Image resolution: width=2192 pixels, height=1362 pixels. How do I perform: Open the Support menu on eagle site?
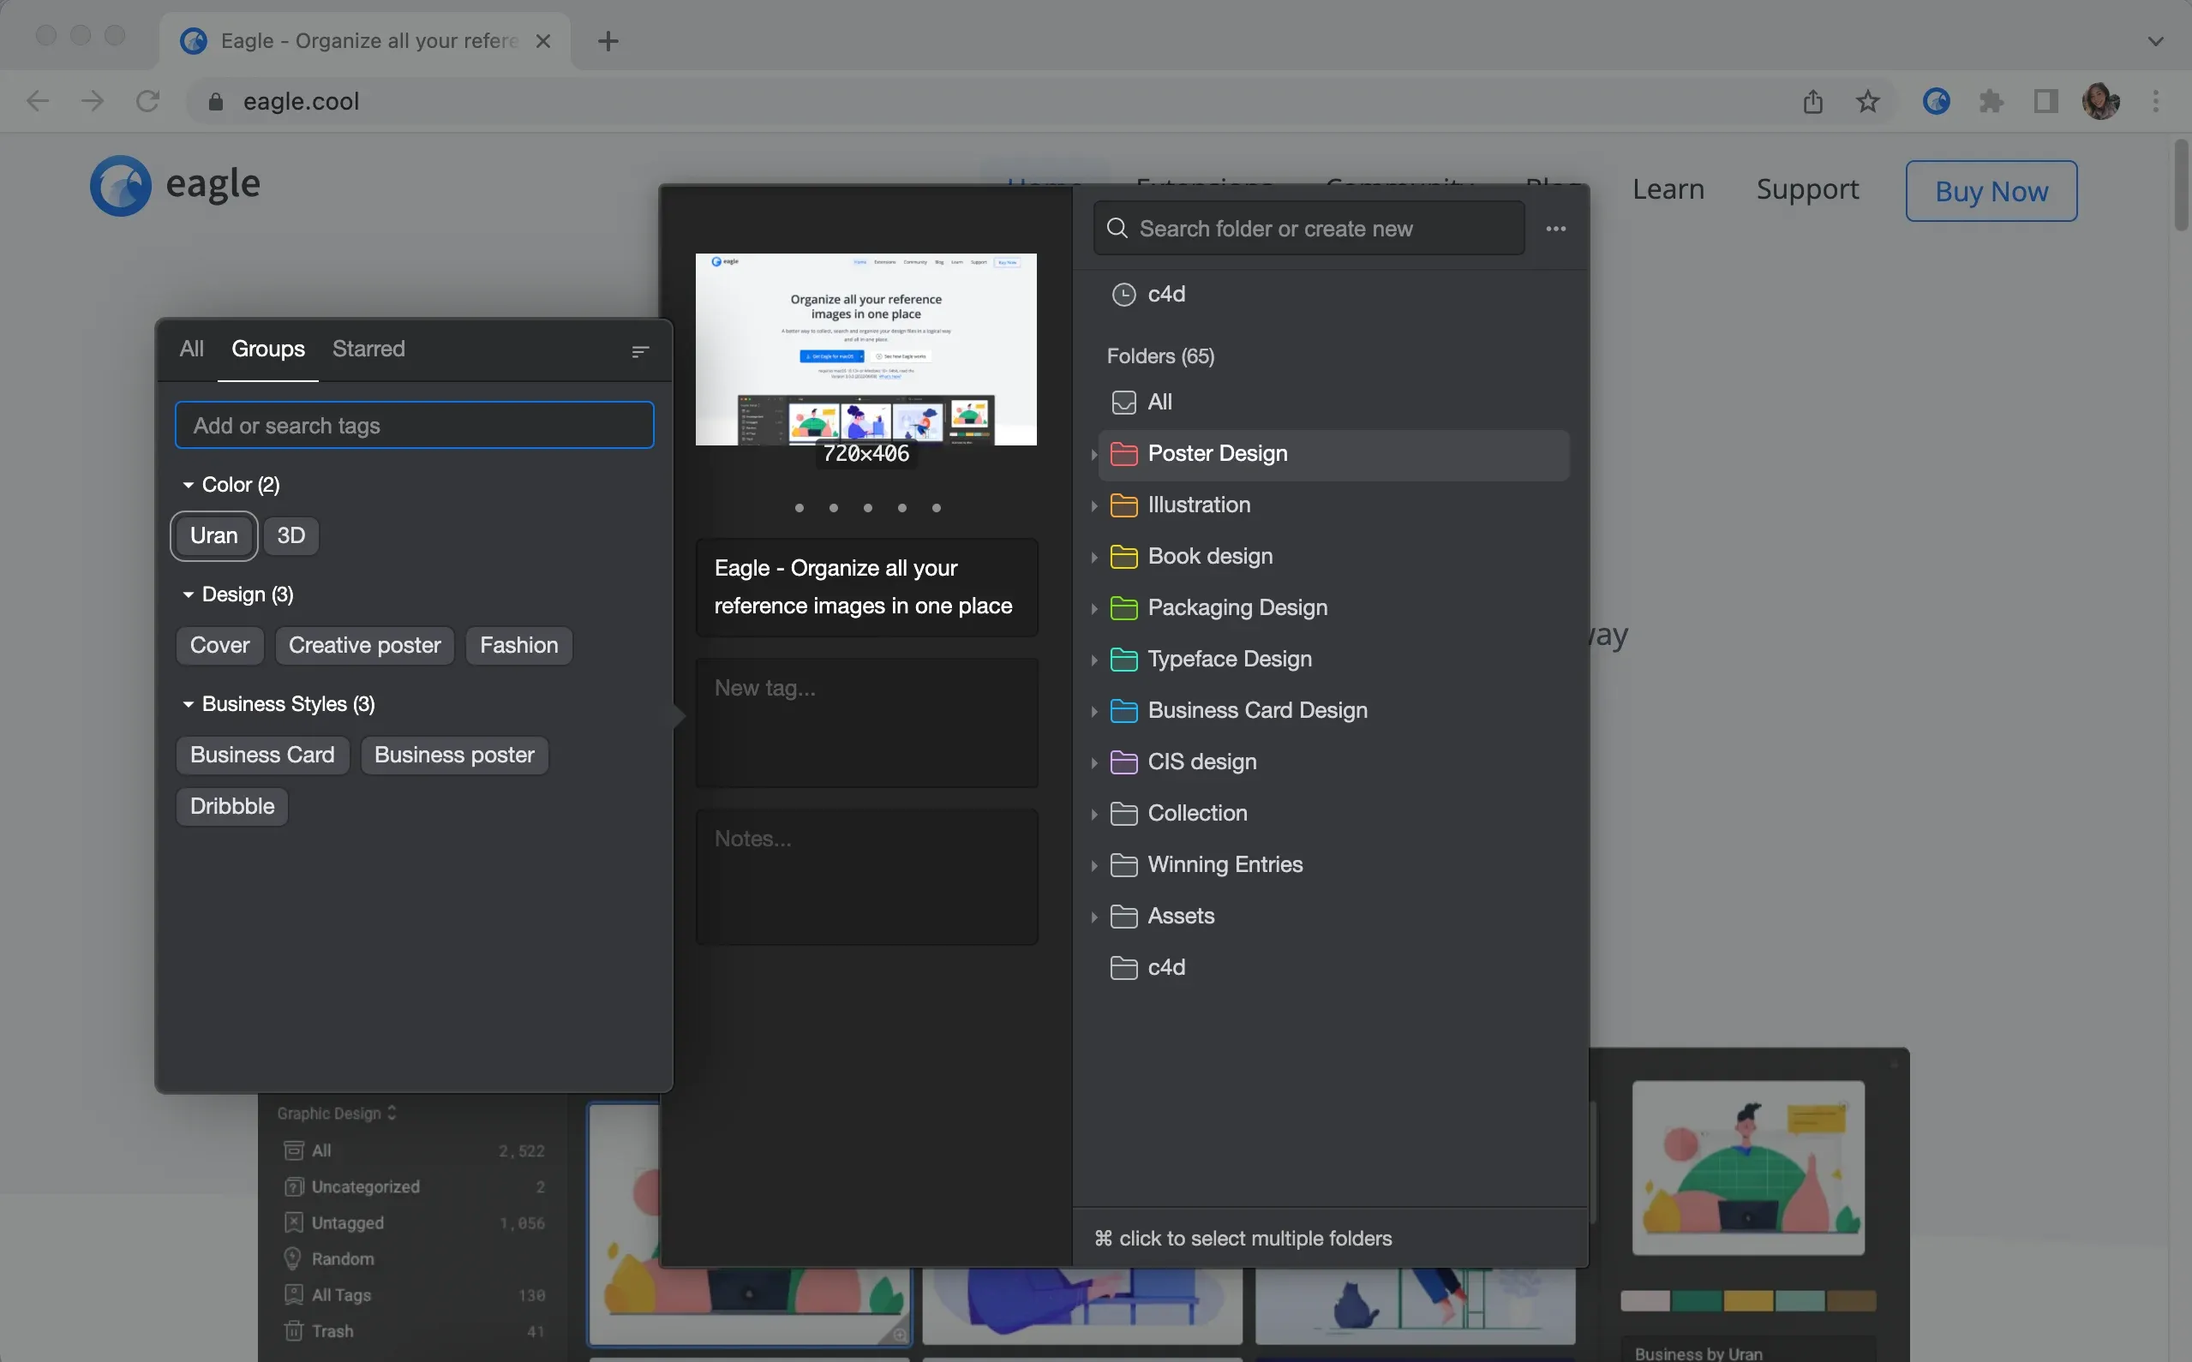1807,189
